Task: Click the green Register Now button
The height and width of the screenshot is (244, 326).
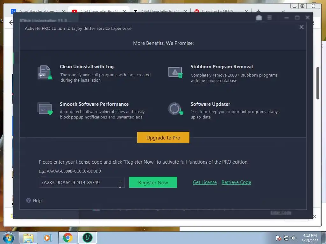Action: coord(153,182)
